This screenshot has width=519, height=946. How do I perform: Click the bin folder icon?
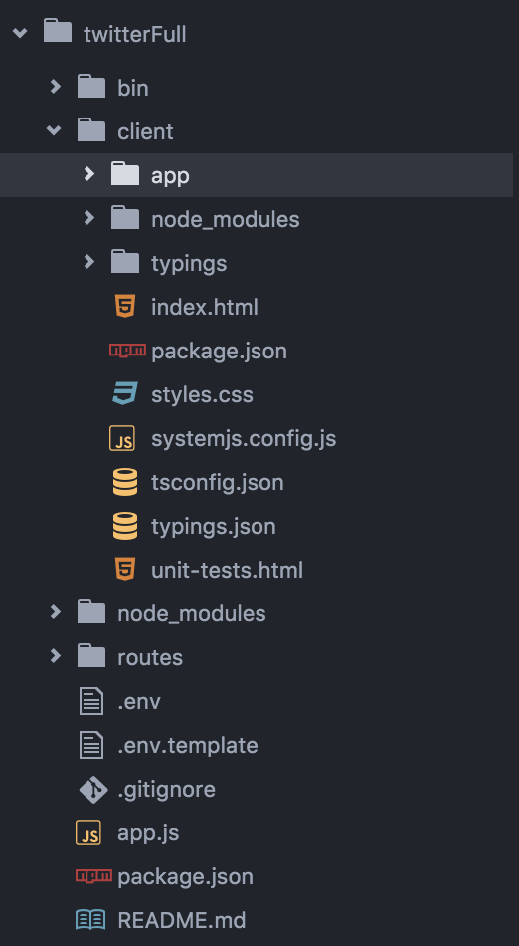(x=91, y=87)
